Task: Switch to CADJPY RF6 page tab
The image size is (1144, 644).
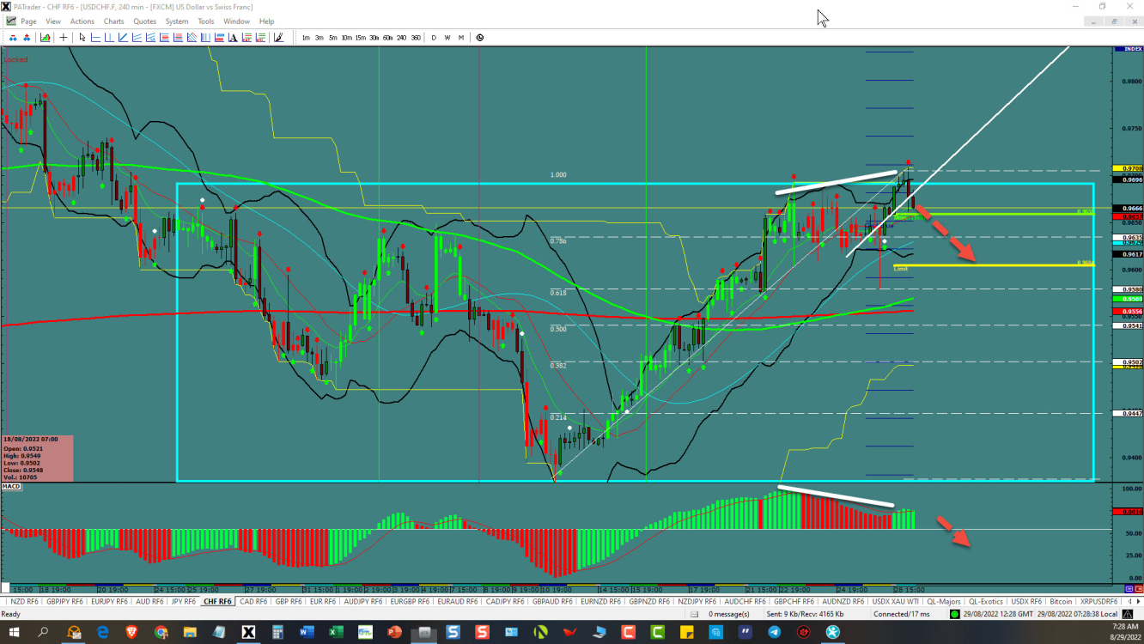Action: pyautogui.click(x=506, y=602)
